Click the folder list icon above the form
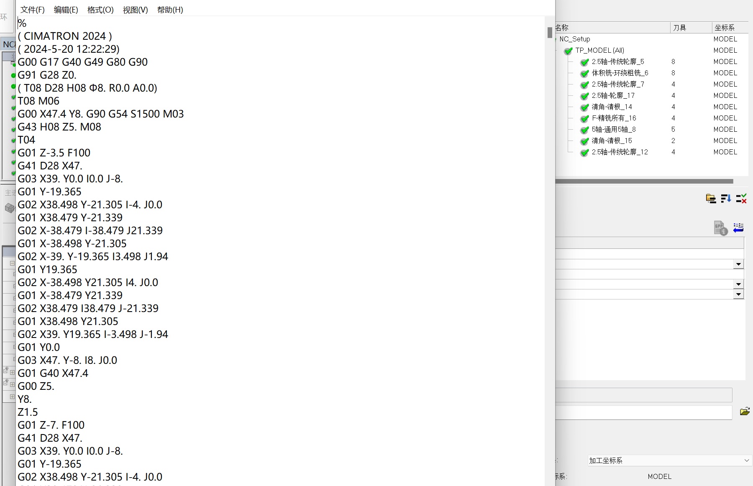 coord(711,198)
